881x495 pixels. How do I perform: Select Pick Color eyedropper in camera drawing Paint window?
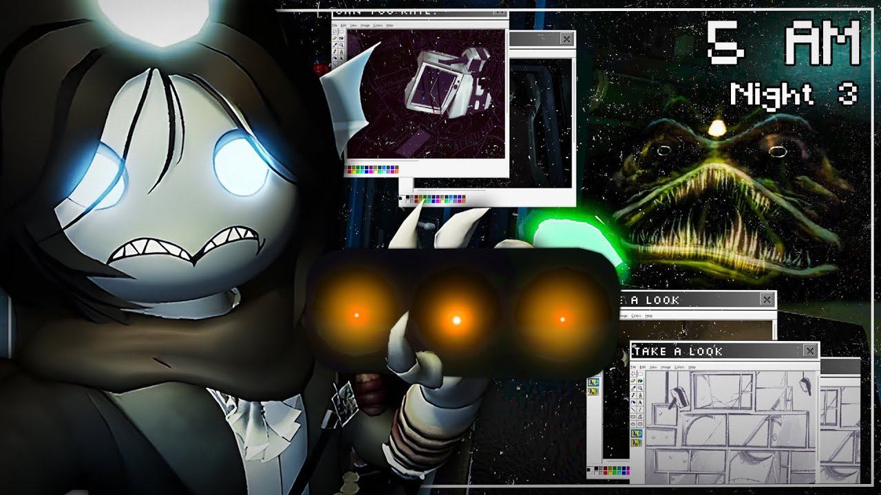(336, 44)
